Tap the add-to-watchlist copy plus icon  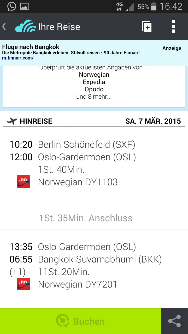(147, 27)
